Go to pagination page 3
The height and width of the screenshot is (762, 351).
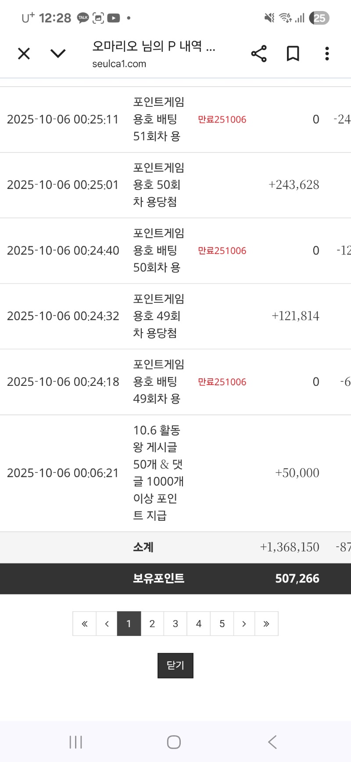pos(175,624)
